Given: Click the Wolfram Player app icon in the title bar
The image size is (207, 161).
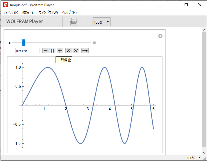Looking at the screenshot, I should point(6,5).
